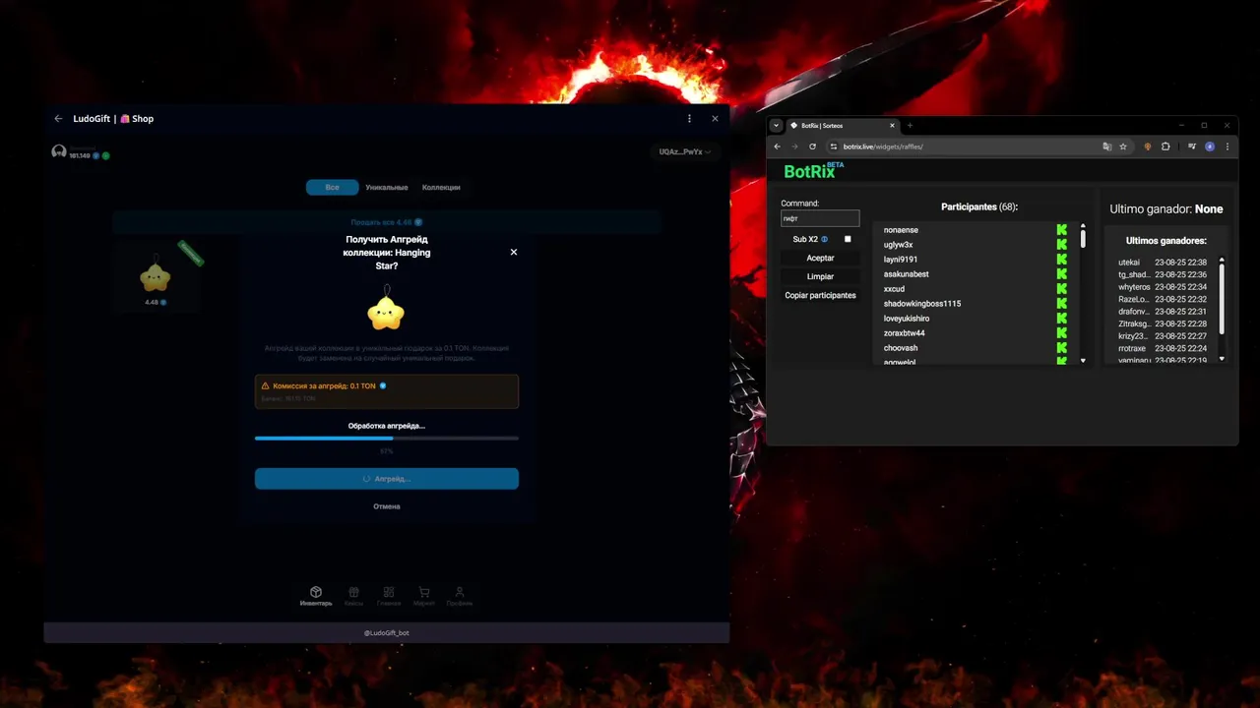Screen dimensions: 1260x708
Task: Click the Ultimos ganadores scrollbar thumb
Action: (x=1222, y=297)
